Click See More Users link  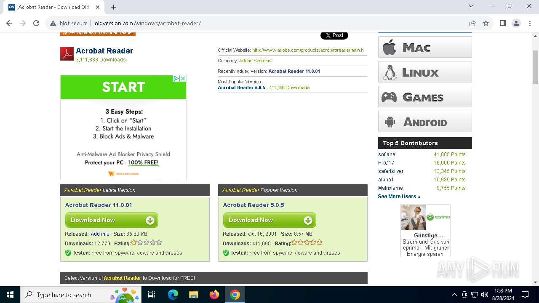(399, 197)
